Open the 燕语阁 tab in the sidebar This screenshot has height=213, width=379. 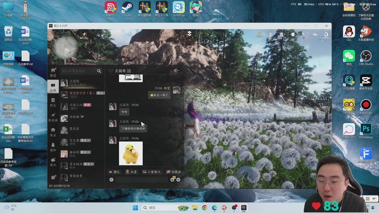53,117
